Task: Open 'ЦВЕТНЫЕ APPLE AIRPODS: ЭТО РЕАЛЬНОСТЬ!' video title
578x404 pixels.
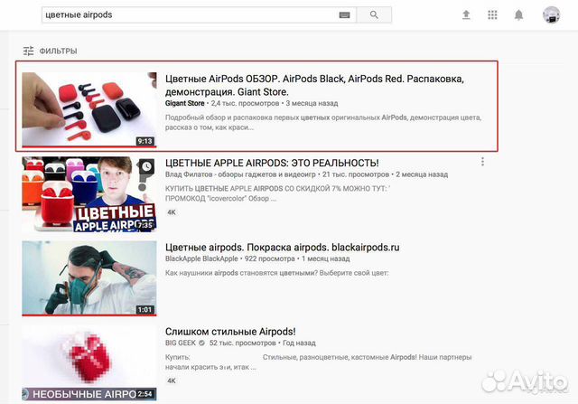Action: [x=272, y=163]
